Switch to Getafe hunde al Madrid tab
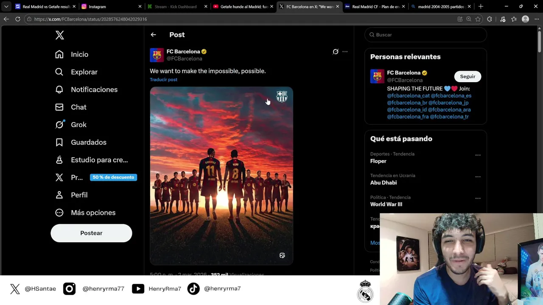 [x=243, y=7]
